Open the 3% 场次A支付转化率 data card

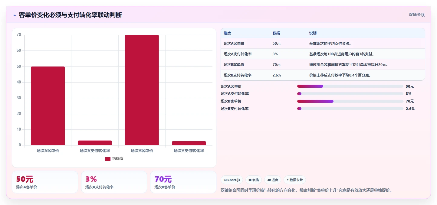[114, 182]
